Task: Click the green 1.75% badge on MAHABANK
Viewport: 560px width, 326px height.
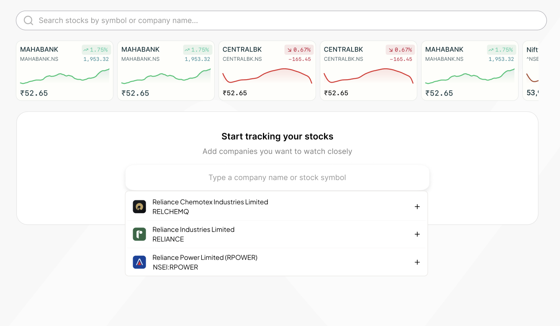Action: pyautogui.click(x=96, y=49)
